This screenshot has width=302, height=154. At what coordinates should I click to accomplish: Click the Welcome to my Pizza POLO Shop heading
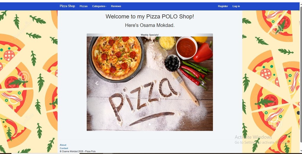click(x=150, y=16)
